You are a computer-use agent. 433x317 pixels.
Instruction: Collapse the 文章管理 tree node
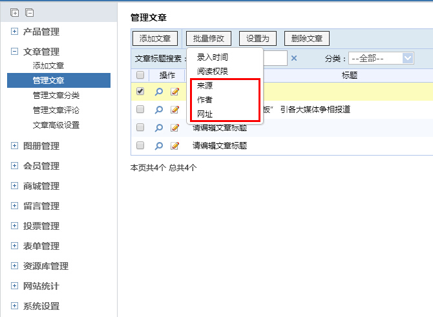[x=15, y=52]
